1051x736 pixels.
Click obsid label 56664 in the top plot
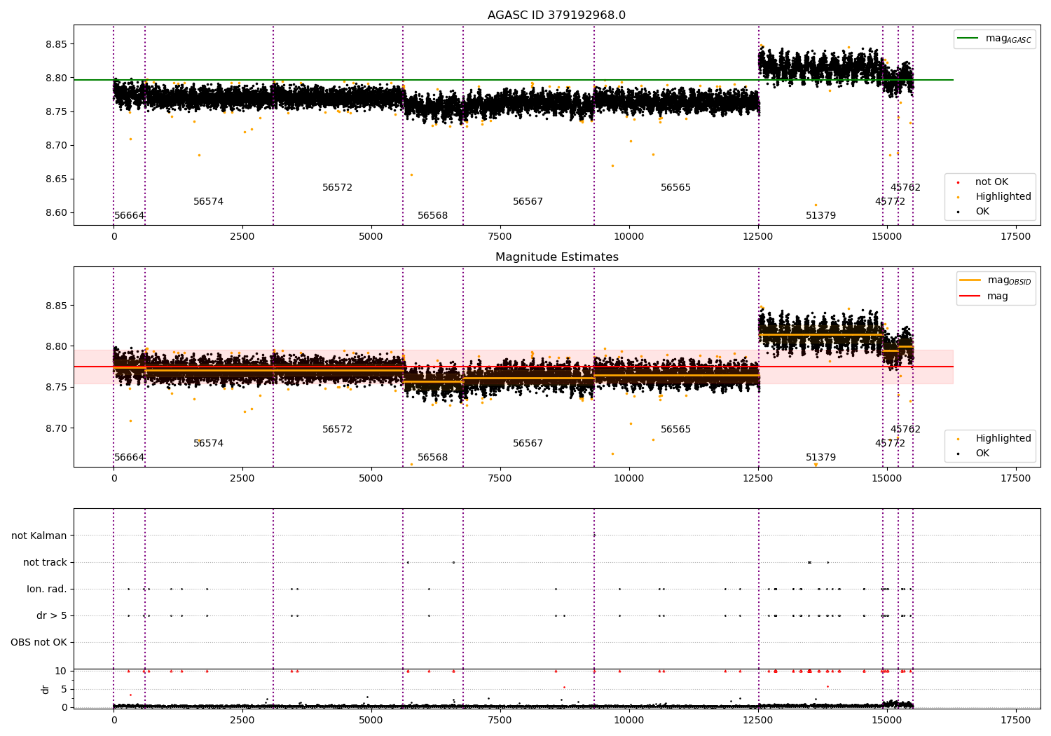click(x=129, y=216)
